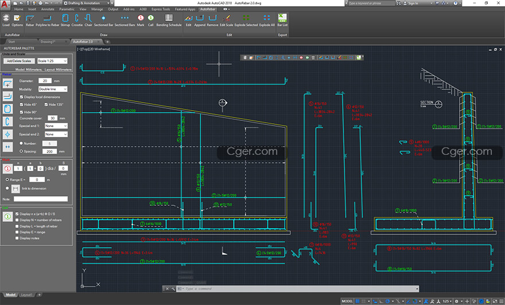Select the Stirrup tool in ribbon
505x305 pixels.
point(65,20)
